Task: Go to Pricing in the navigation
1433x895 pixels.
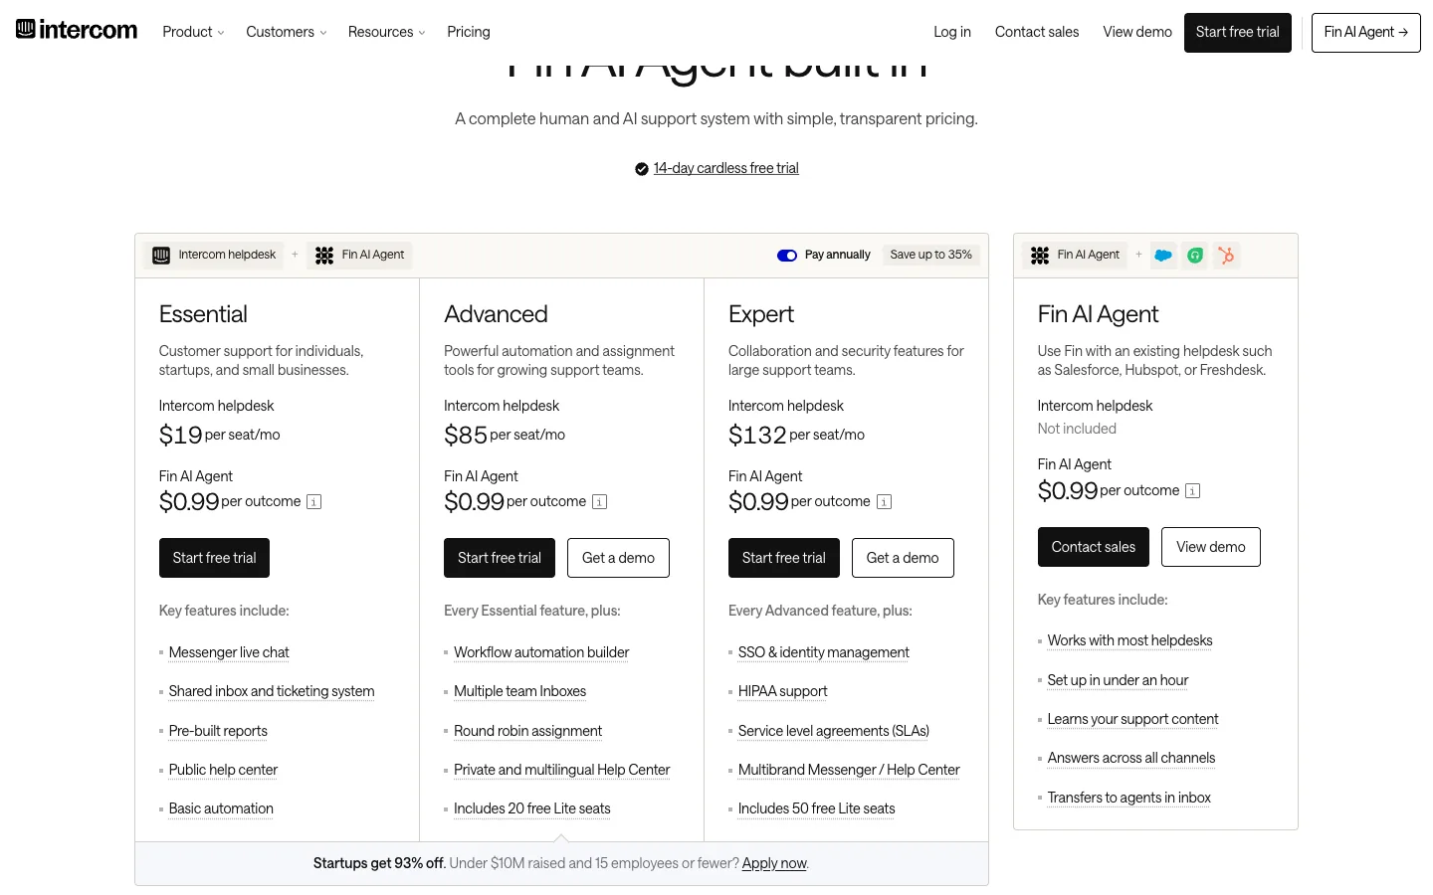Action: pyautogui.click(x=469, y=32)
